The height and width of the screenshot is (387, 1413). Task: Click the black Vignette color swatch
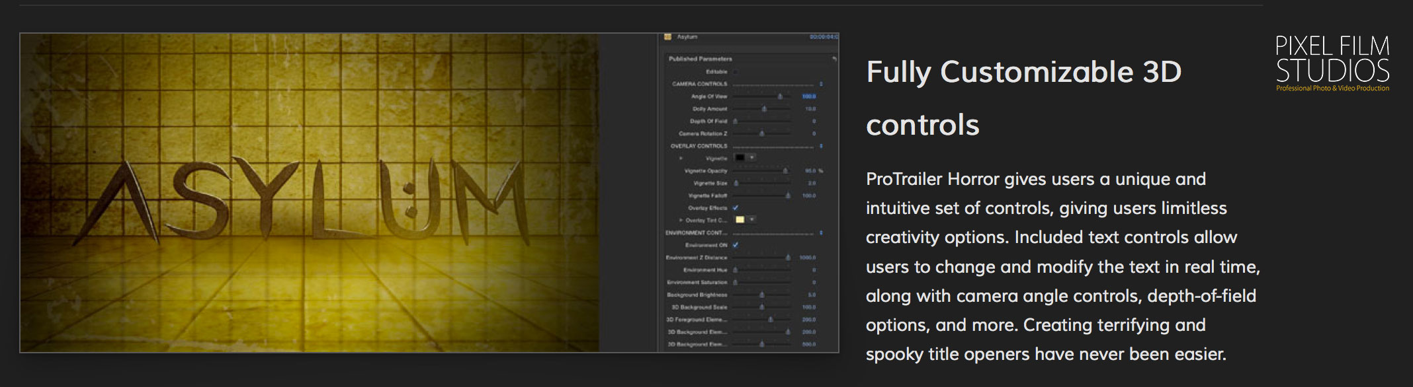740,158
